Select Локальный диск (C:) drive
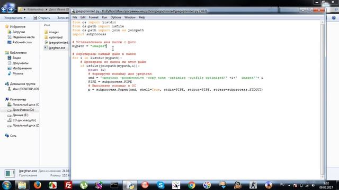 point(23,104)
